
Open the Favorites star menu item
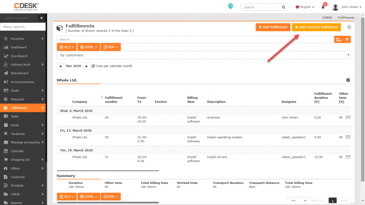[x=23, y=39]
